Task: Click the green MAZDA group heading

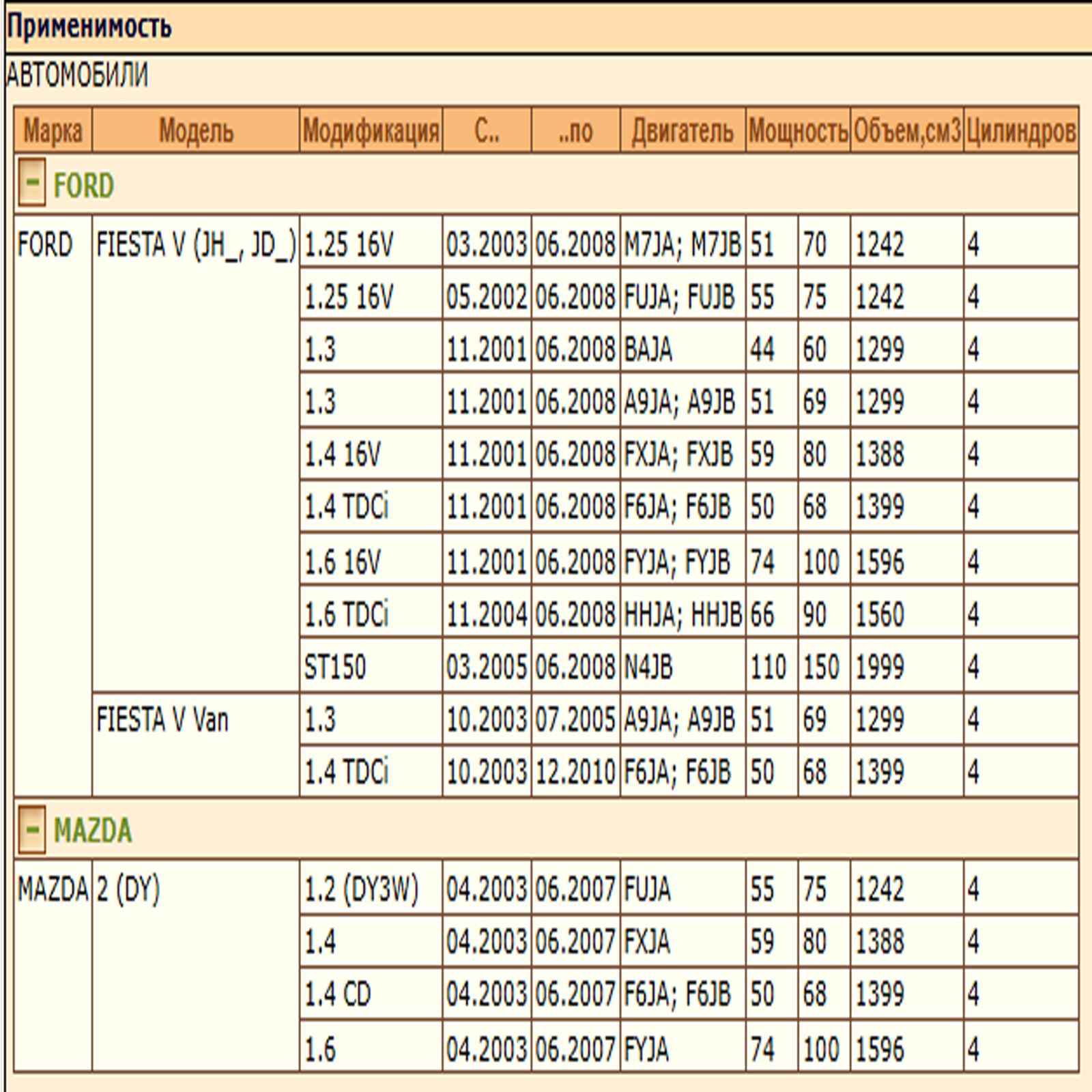Action: (x=93, y=831)
